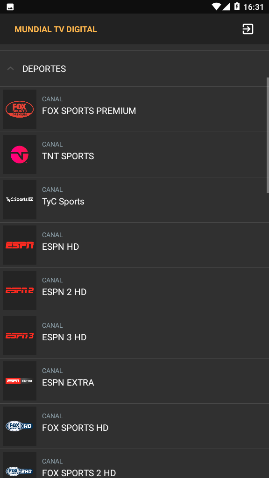Tap the MUNDIAL TV DIGITAL title
Image resolution: width=269 pixels, height=478 pixels.
[56, 29]
